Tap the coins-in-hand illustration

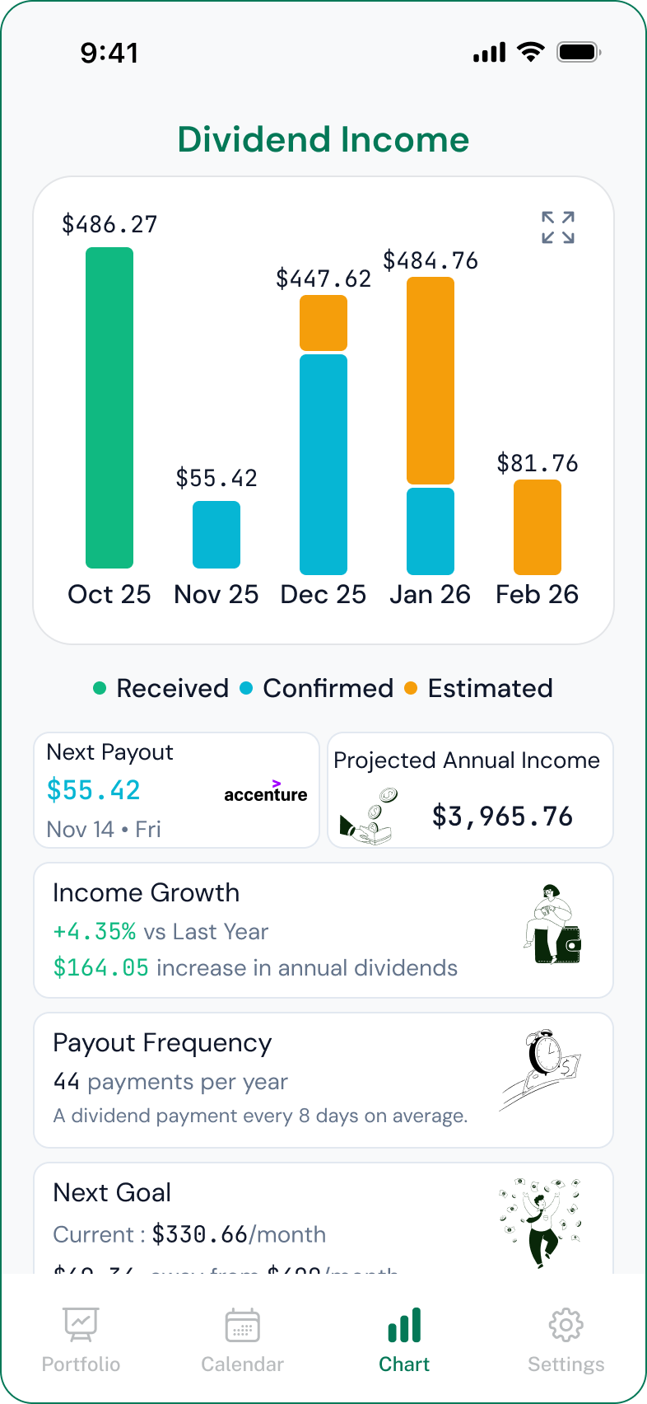point(369,817)
